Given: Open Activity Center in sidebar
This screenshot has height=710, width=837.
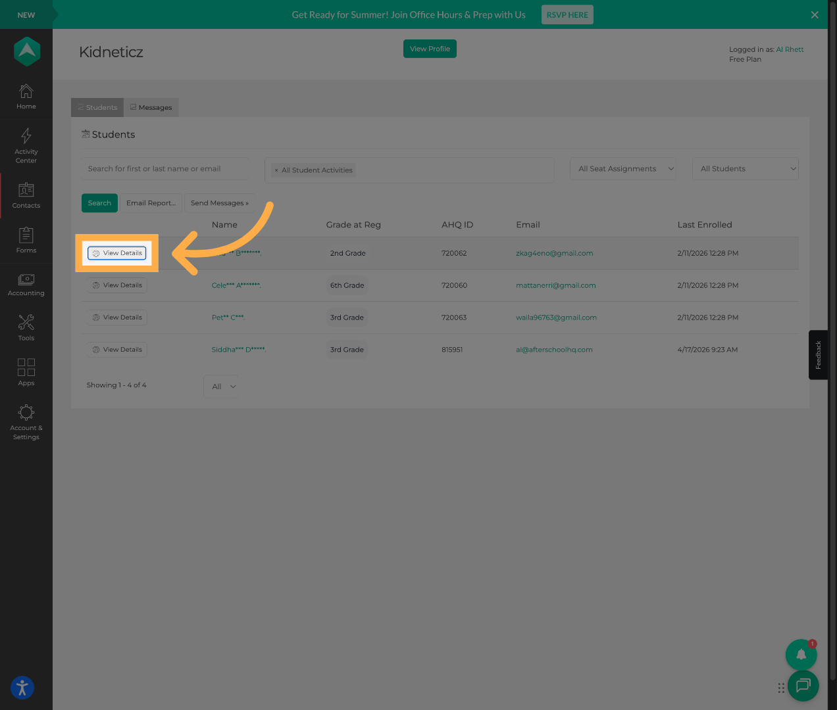Looking at the screenshot, I should coord(26,145).
